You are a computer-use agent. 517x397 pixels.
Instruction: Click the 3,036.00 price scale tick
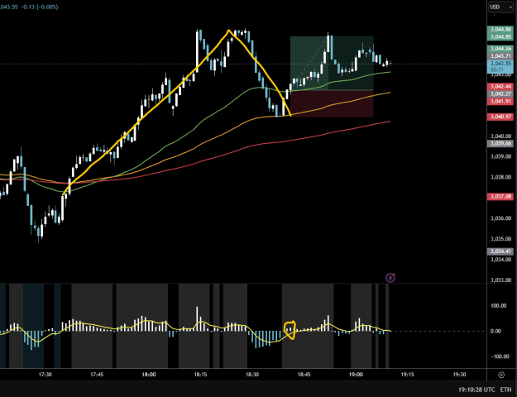(500, 218)
